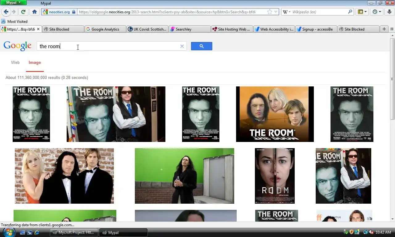This screenshot has height=237, width=395.
Task: Open rightmost top-row The Room poster thumbnail
Action: pos(352,114)
